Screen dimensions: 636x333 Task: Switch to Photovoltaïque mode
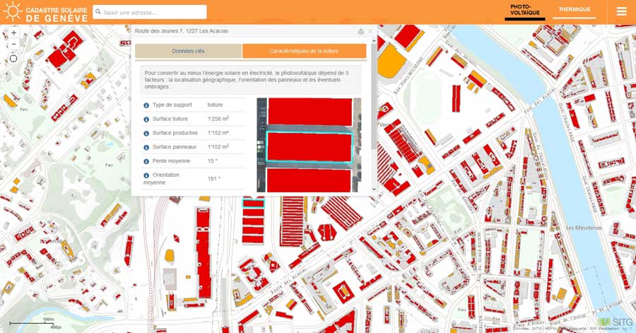(x=524, y=10)
